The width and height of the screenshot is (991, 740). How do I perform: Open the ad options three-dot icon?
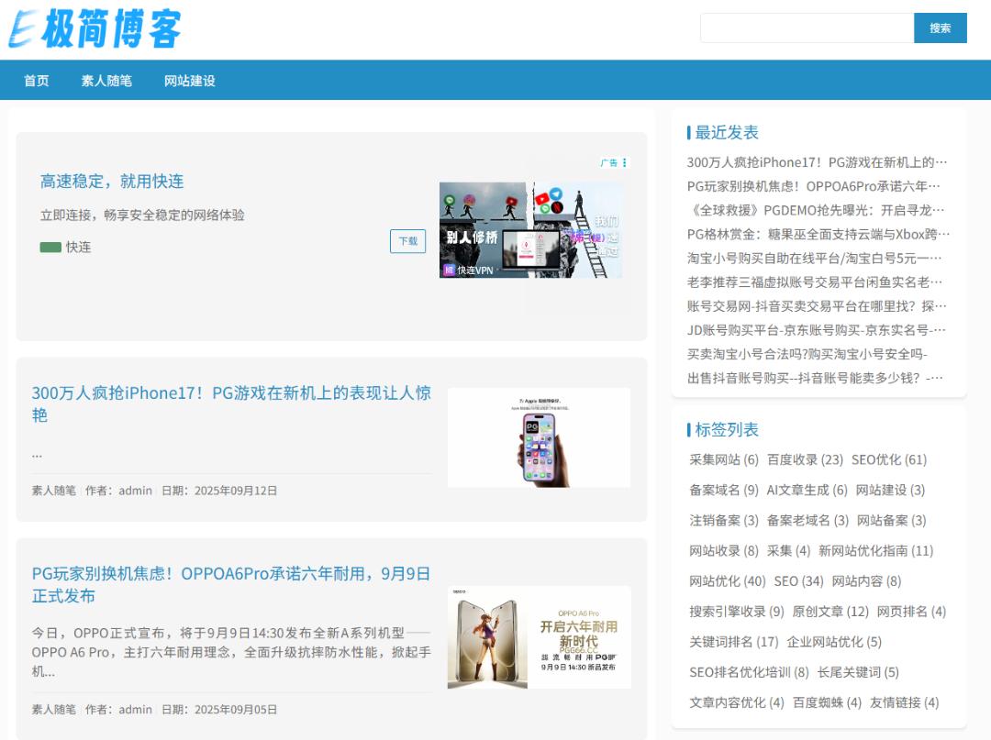coord(625,162)
